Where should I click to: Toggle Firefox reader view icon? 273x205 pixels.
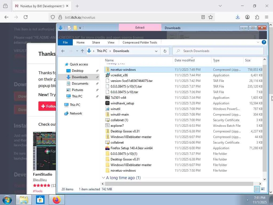click(203, 17)
